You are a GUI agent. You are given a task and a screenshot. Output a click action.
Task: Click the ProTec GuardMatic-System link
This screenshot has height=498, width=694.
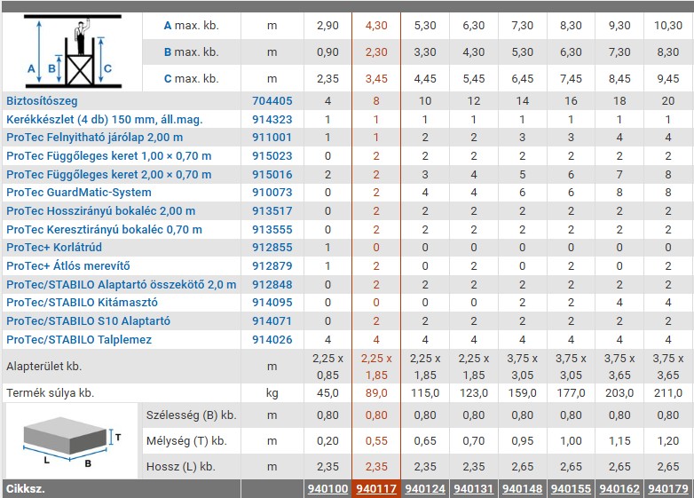pos(78,193)
